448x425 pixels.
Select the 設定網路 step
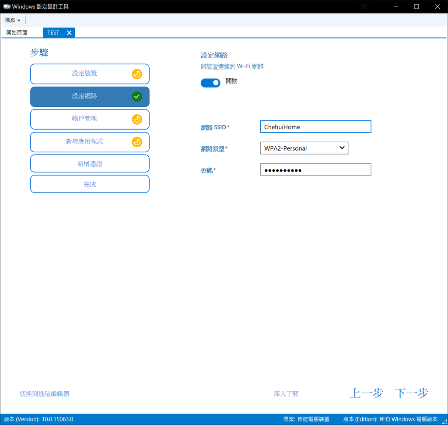(90, 97)
